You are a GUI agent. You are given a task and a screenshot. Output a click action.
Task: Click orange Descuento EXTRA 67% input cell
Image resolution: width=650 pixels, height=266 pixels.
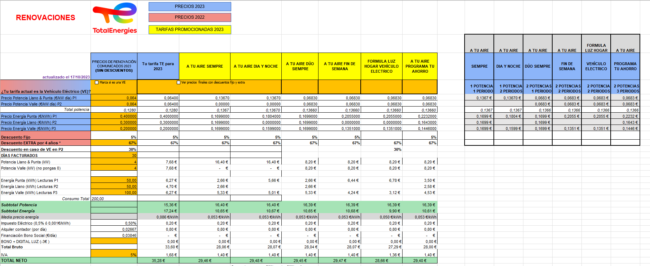coord(114,143)
